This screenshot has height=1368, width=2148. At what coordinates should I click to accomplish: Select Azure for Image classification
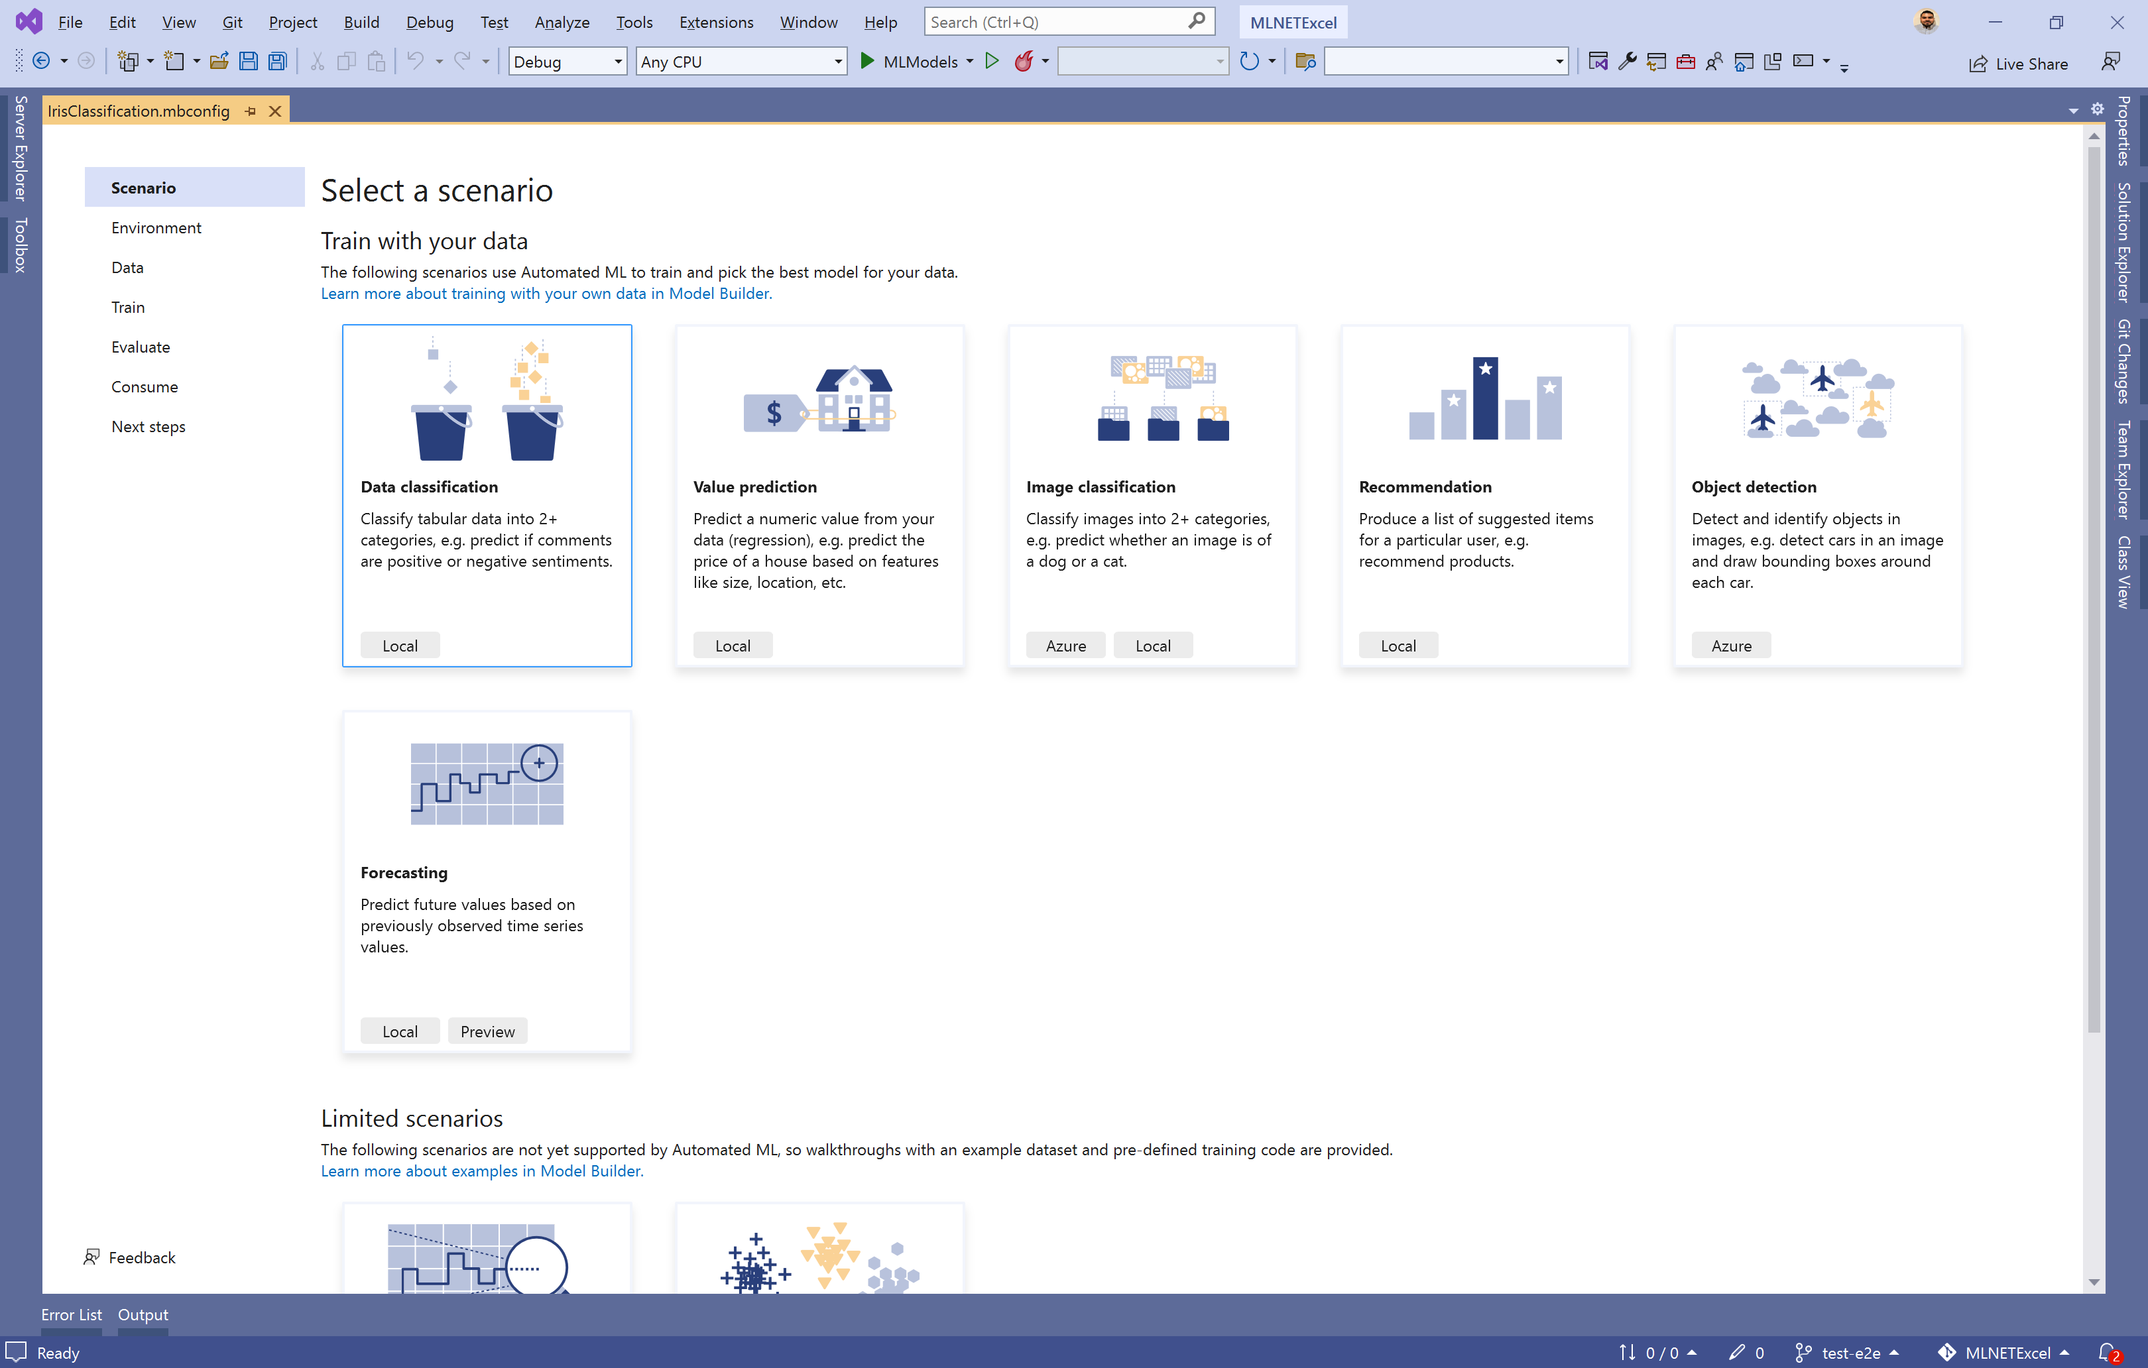click(1065, 645)
